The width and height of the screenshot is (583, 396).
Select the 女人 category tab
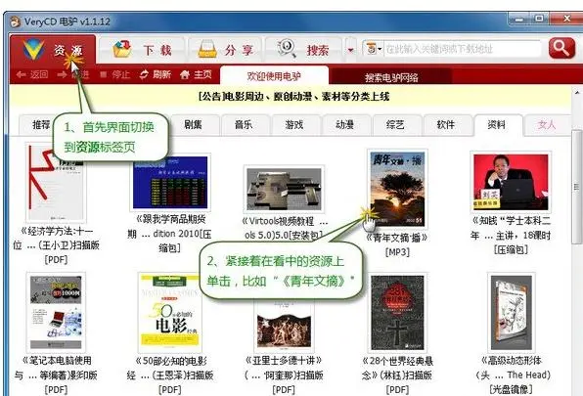coord(547,125)
